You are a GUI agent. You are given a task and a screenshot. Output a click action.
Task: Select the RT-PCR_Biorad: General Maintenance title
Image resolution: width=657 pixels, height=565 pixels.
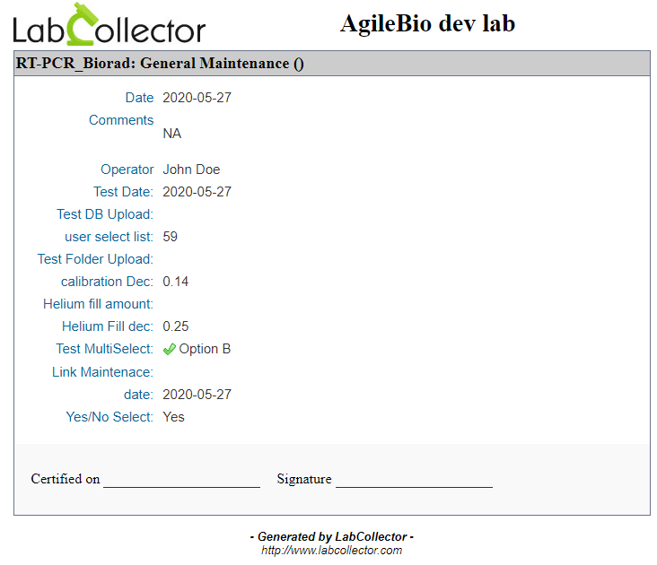click(x=160, y=63)
